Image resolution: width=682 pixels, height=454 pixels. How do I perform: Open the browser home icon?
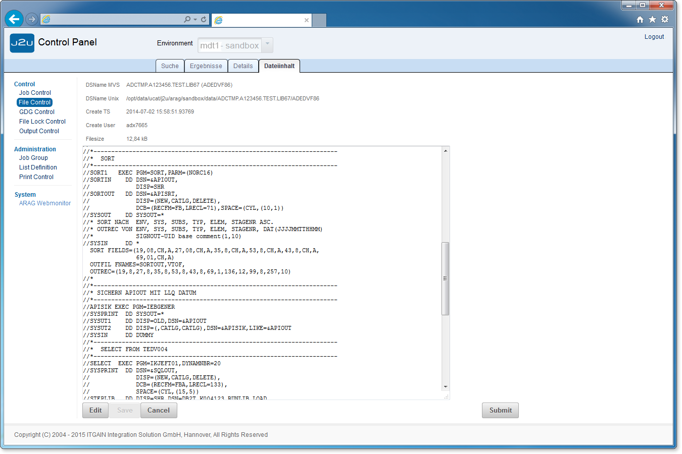pos(640,19)
